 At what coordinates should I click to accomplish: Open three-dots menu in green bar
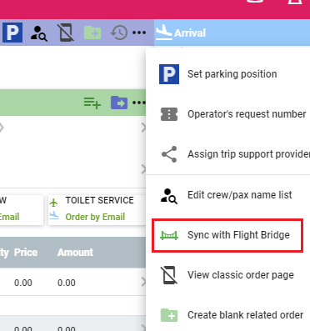[139, 103]
